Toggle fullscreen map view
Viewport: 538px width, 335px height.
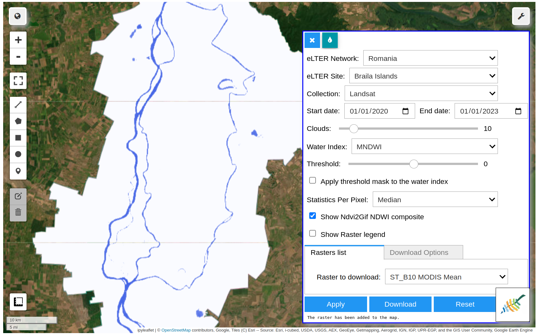[18, 81]
